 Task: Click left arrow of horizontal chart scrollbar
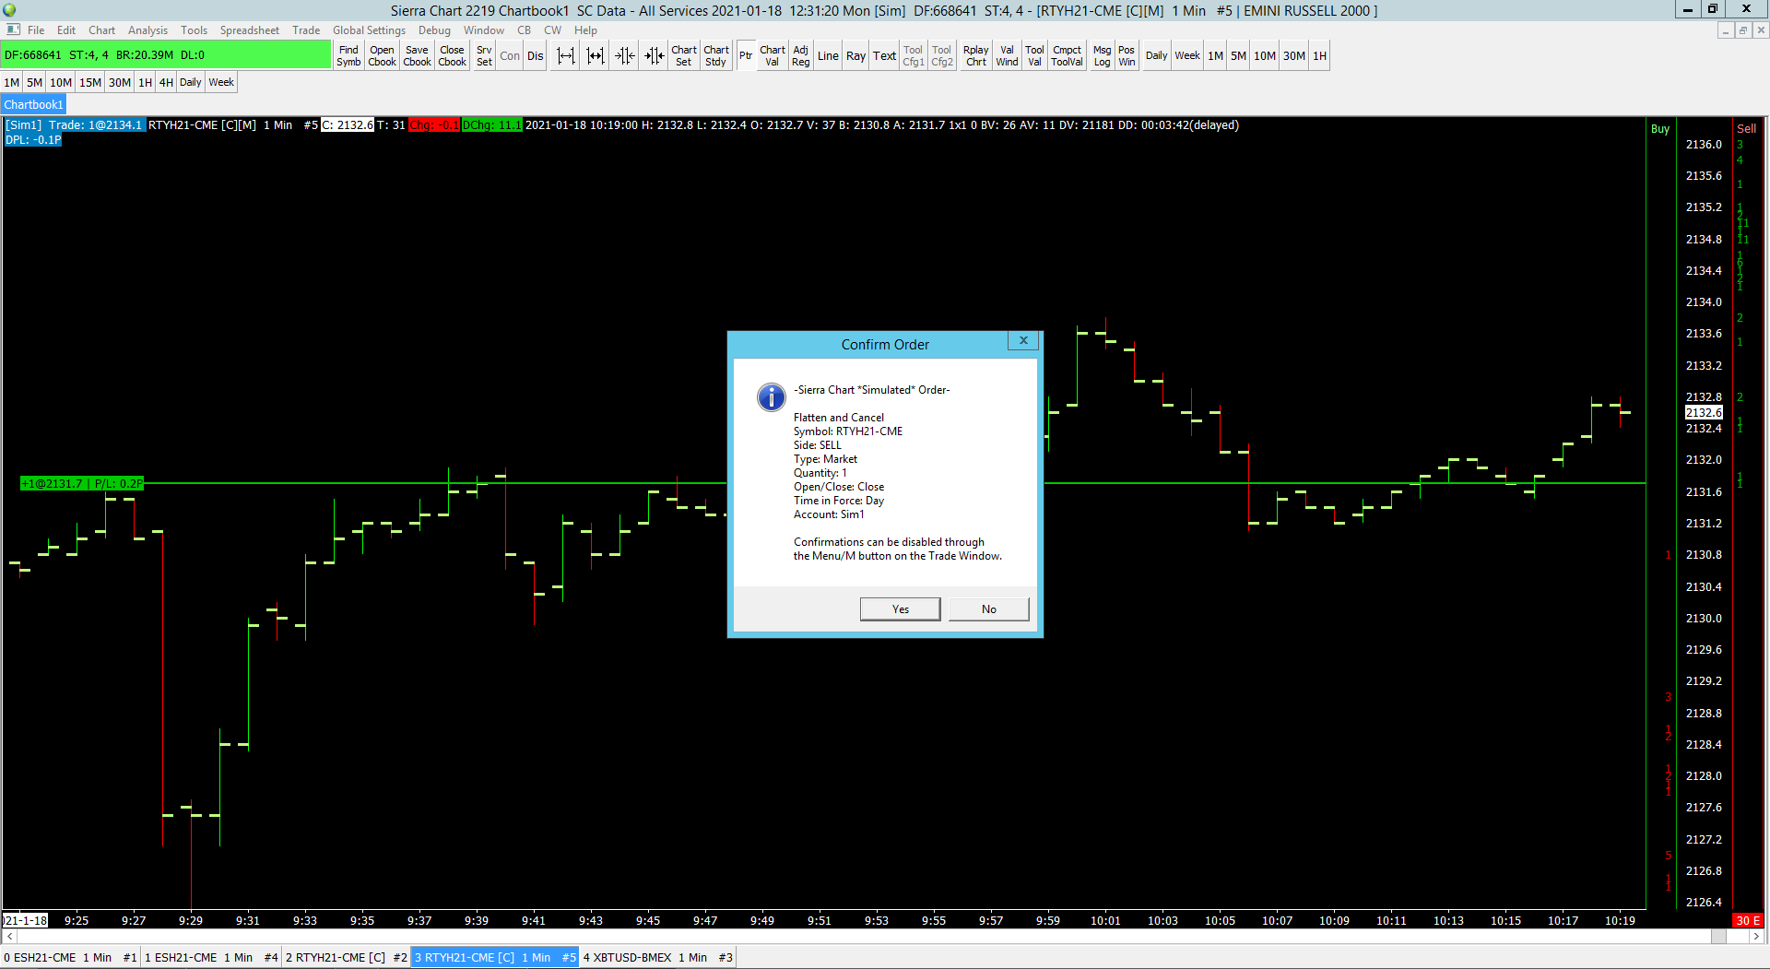coord(9,937)
